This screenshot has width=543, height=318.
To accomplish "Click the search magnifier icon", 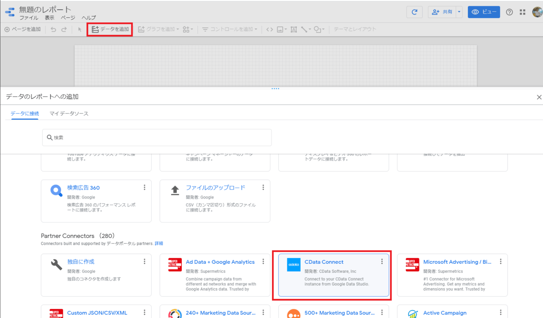I will [x=50, y=137].
